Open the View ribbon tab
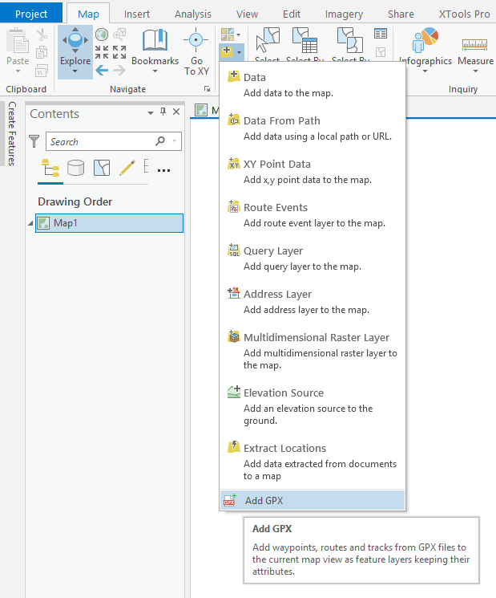The width and height of the screenshot is (496, 598). point(247,14)
